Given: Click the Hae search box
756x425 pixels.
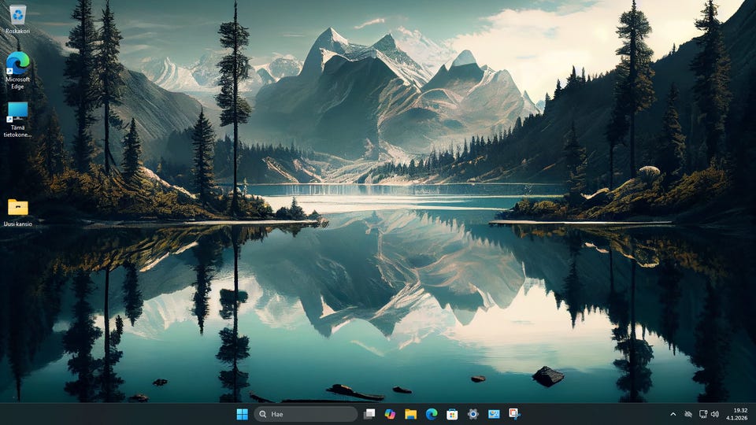Looking at the screenshot, I should 306,414.
